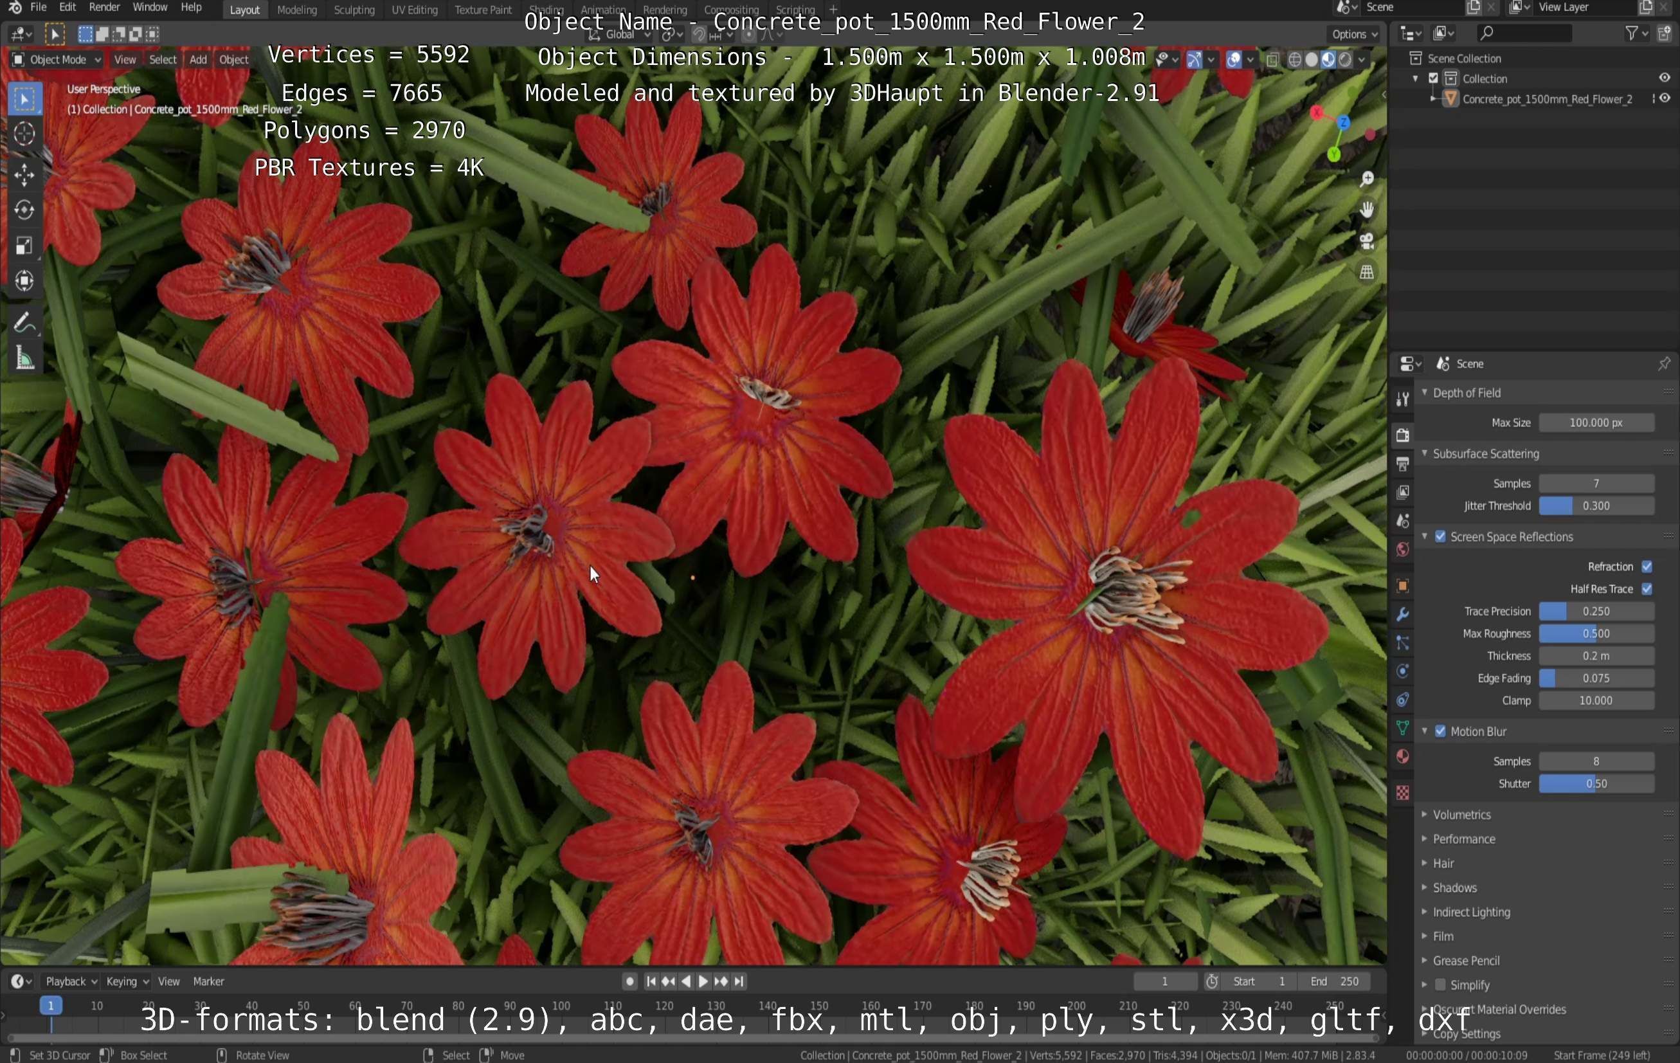Open the viewport Options dropdown
Screen dimensions: 1680x1063
click(1354, 33)
